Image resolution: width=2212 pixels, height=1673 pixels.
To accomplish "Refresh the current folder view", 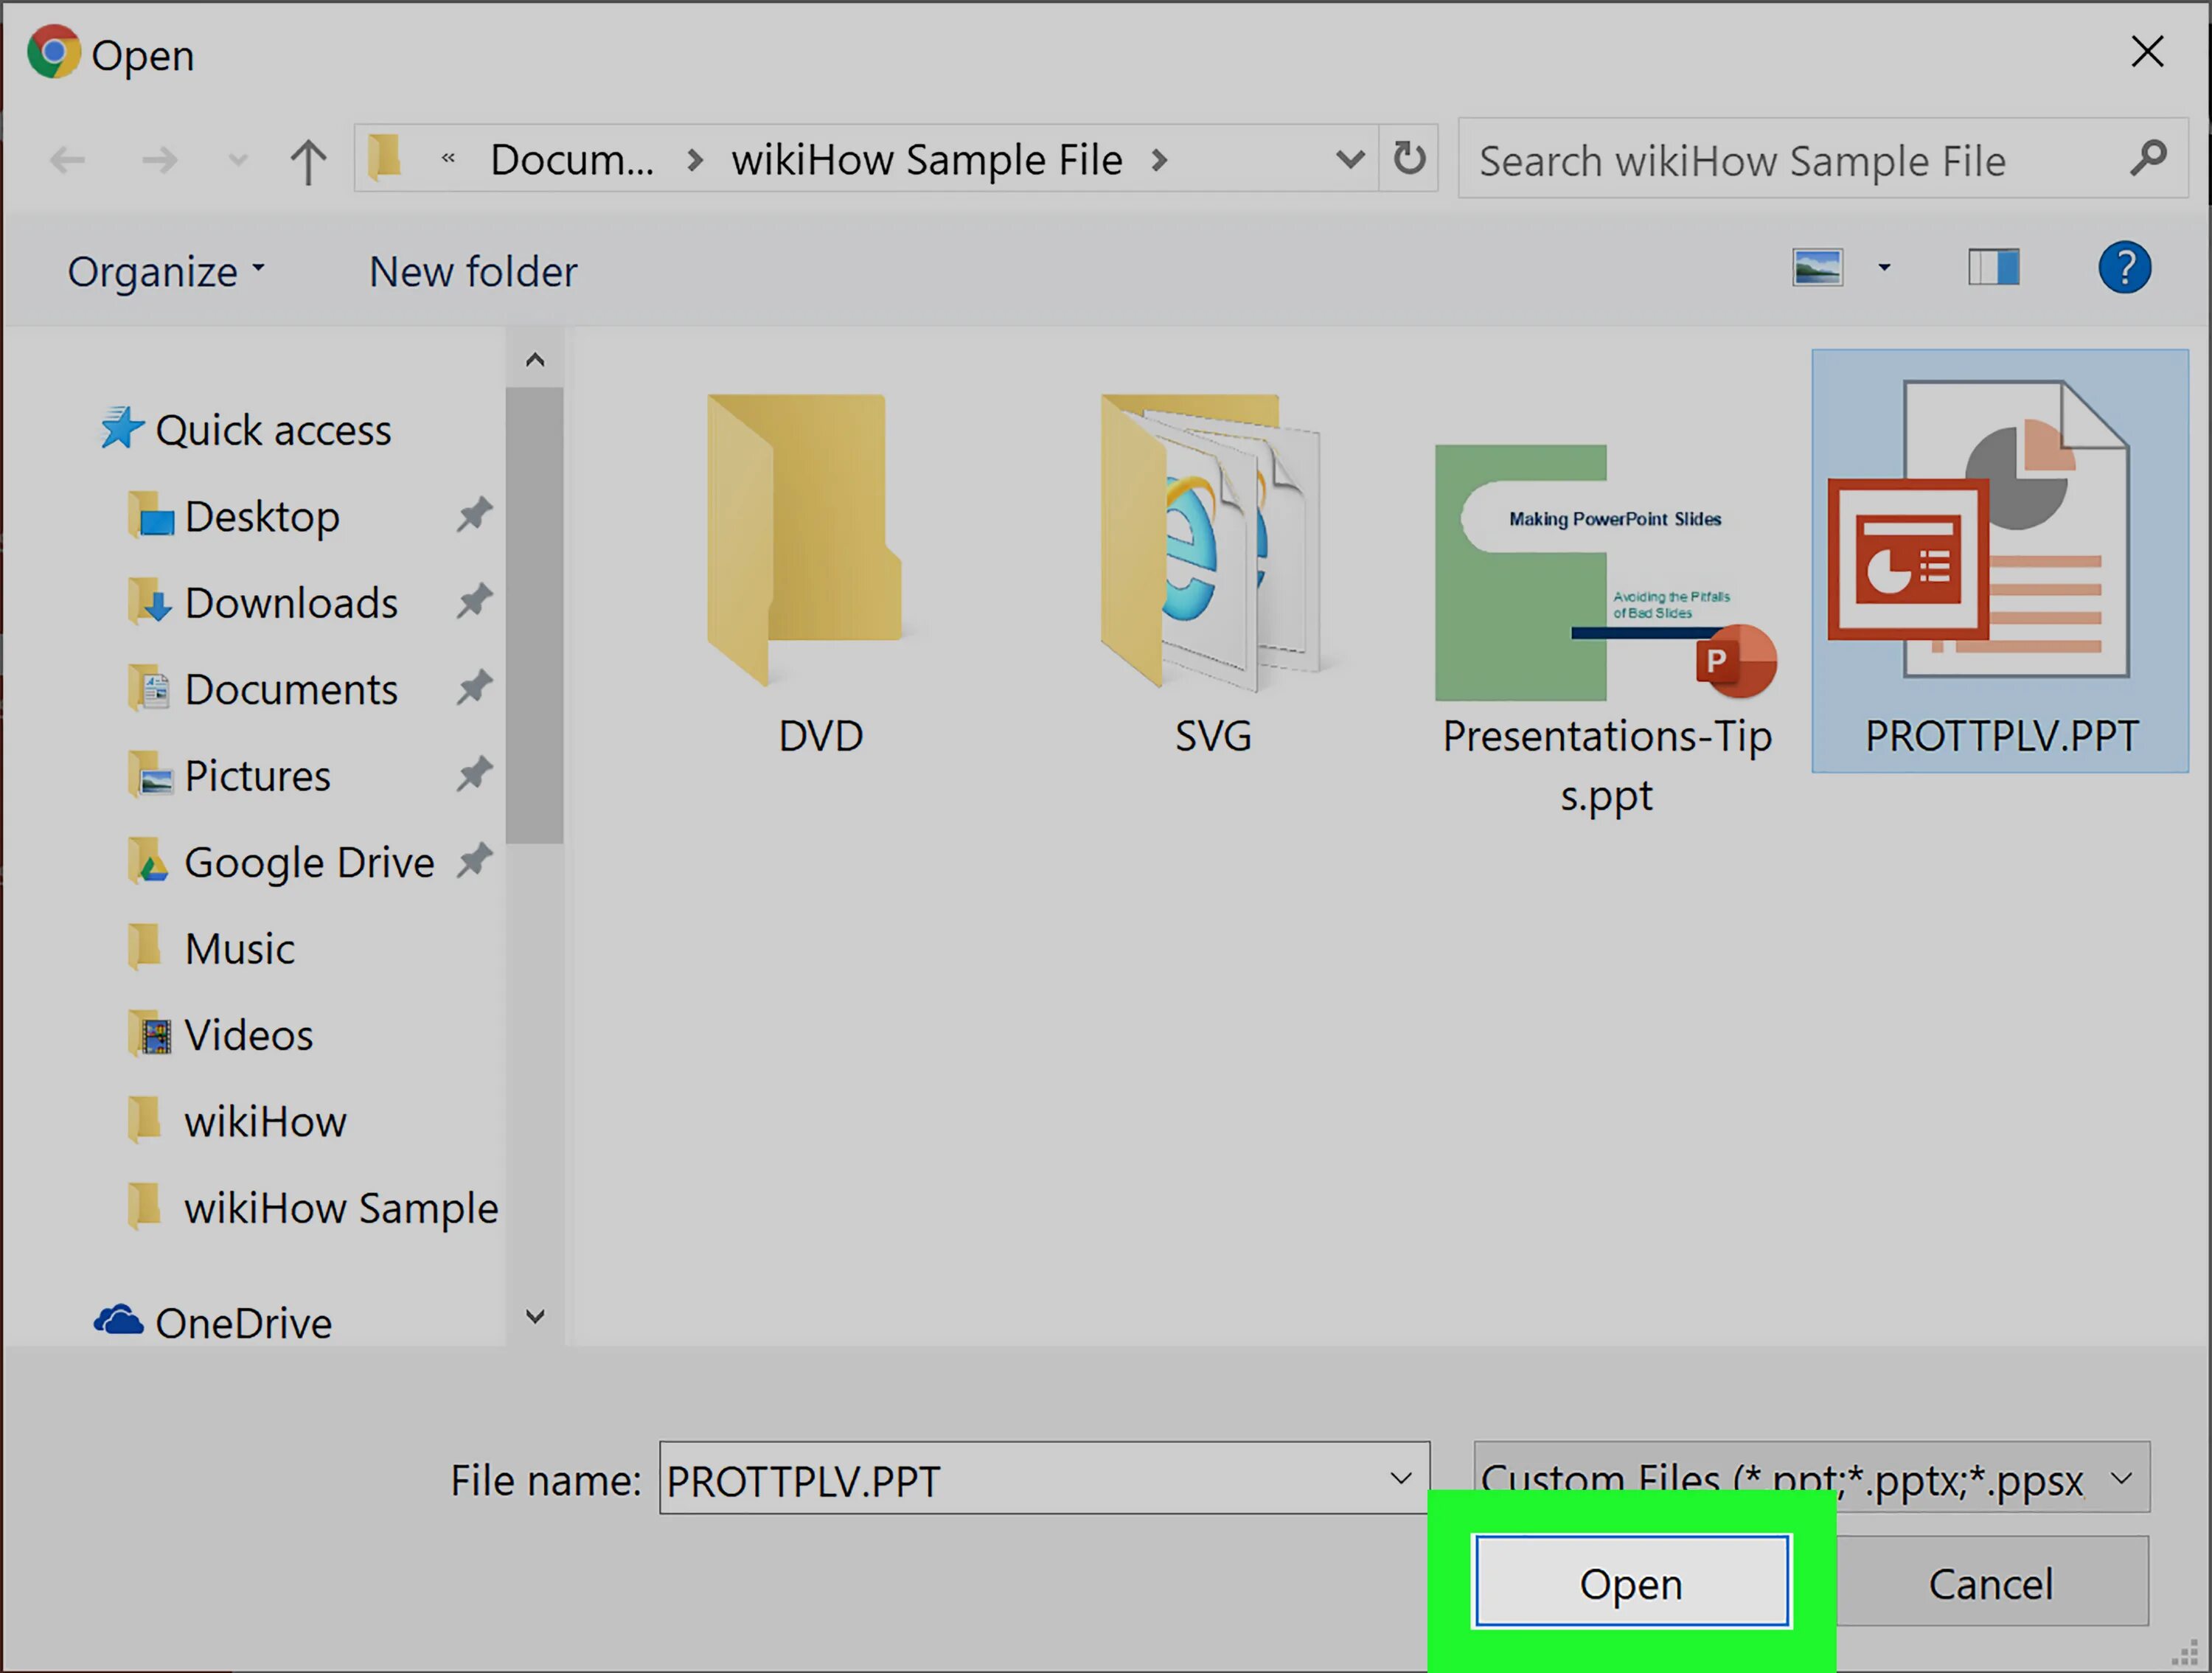I will click(x=1409, y=158).
